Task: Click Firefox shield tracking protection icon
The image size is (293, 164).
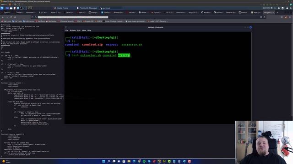Action: click(33, 17)
